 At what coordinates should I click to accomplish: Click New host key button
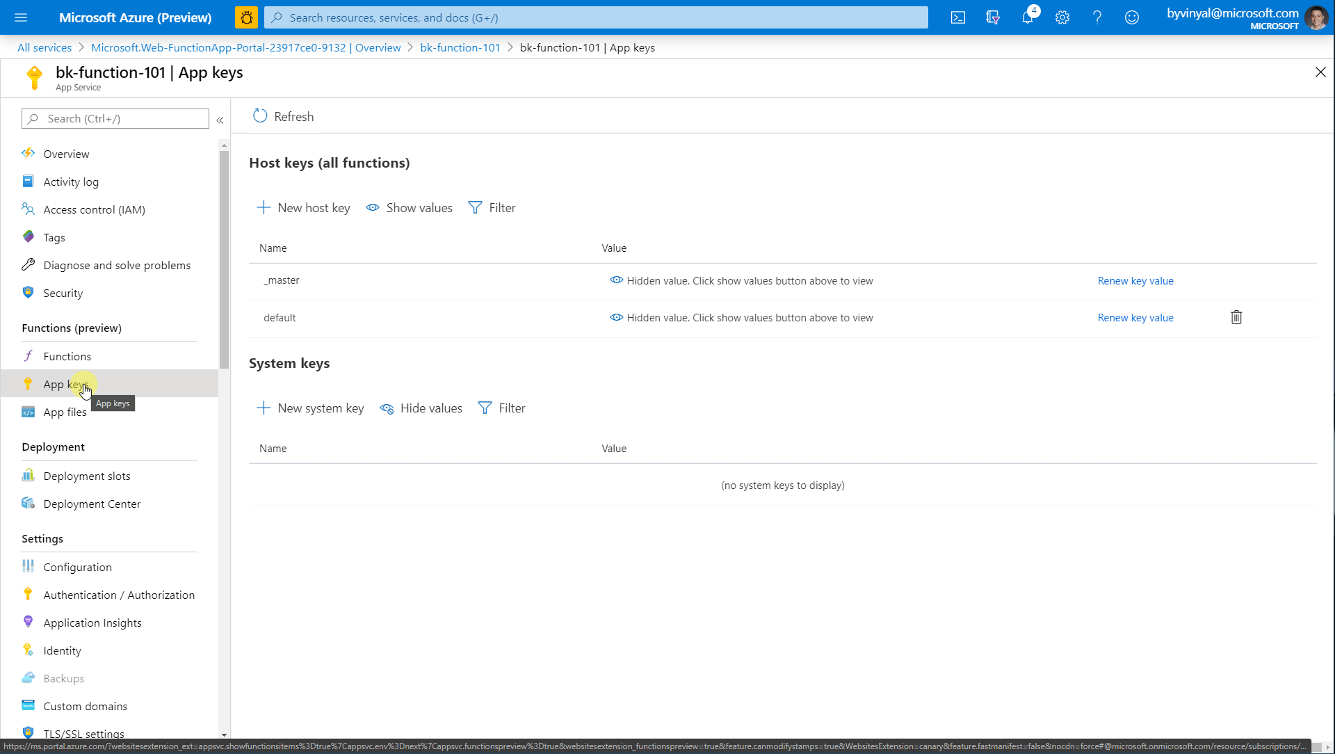point(304,208)
